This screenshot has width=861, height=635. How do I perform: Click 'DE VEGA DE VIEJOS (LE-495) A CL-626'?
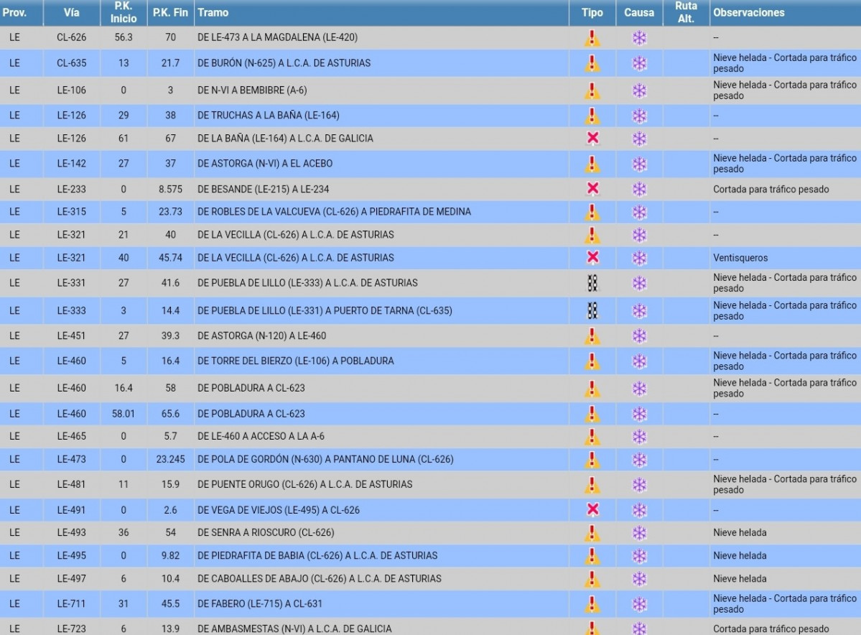tap(279, 510)
